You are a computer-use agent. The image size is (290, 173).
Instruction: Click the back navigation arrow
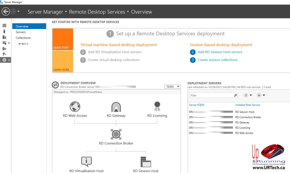coord(6,12)
